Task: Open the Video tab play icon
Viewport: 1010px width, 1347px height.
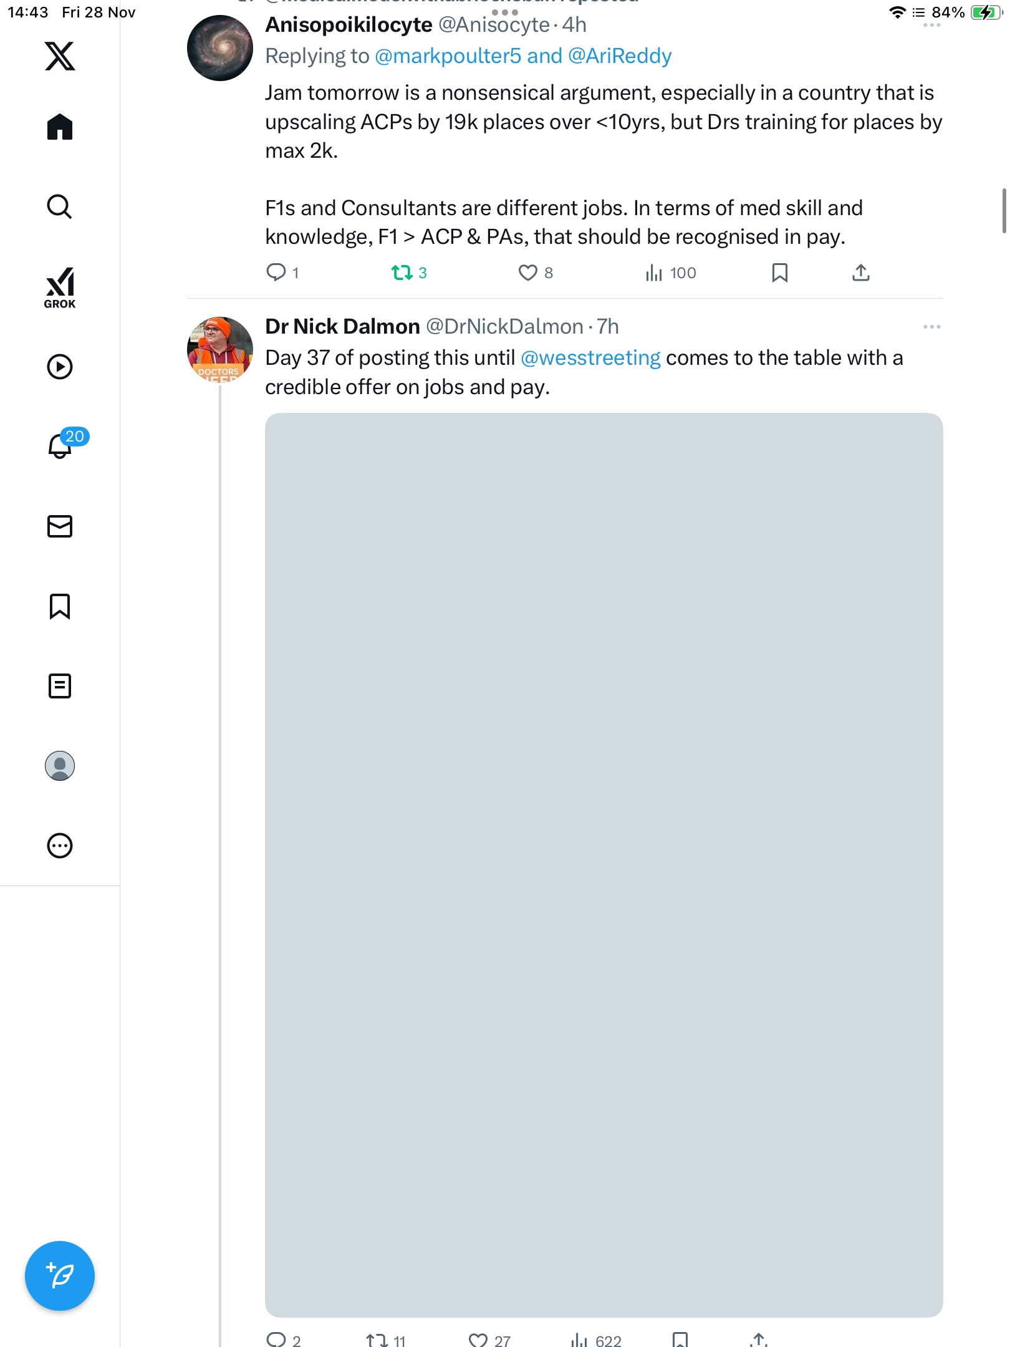Action: [x=60, y=367]
